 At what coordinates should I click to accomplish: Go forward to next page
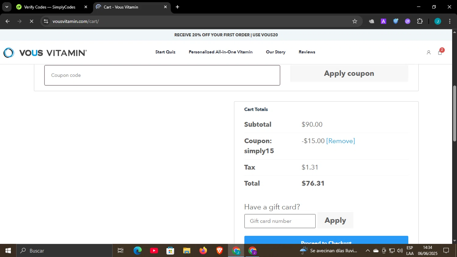[x=19, y=21]
